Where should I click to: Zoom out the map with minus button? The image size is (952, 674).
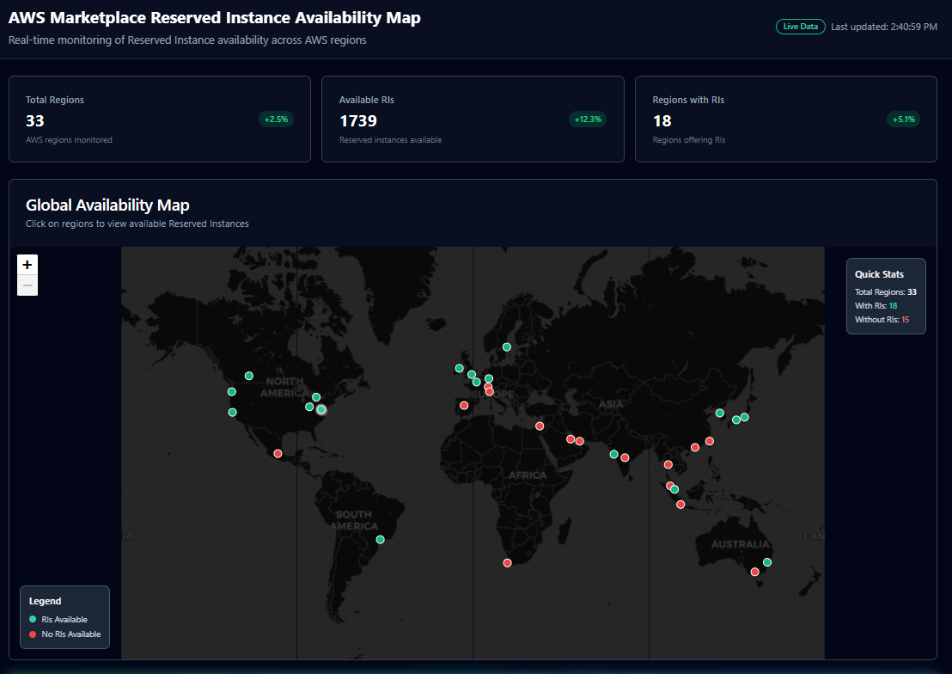27,285
